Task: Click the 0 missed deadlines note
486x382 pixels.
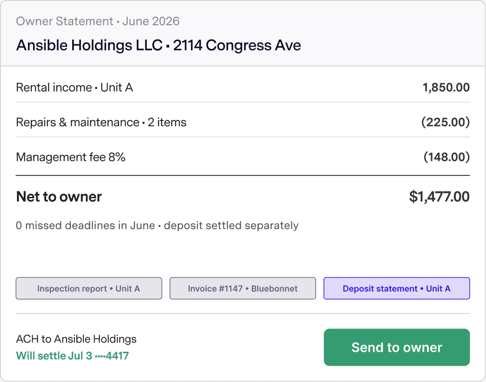Action: tap(85, 225)
